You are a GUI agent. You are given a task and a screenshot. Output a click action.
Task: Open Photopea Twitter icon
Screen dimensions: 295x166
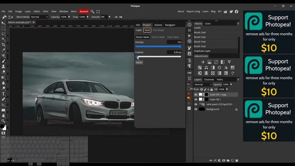tap(231, 12)
